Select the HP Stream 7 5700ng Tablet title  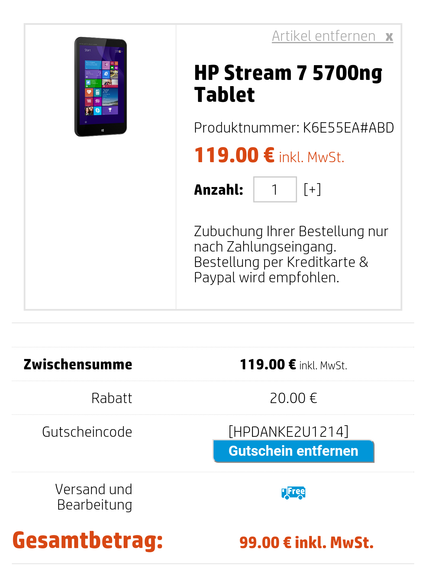[x=288, y=83]
